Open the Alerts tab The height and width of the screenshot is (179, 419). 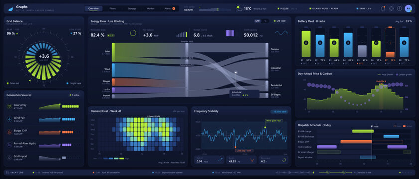pyautogui.click(x=170, y=9)
